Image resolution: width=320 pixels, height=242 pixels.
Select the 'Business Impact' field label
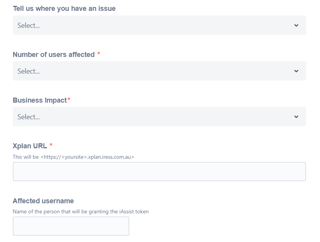pos(40,100)
